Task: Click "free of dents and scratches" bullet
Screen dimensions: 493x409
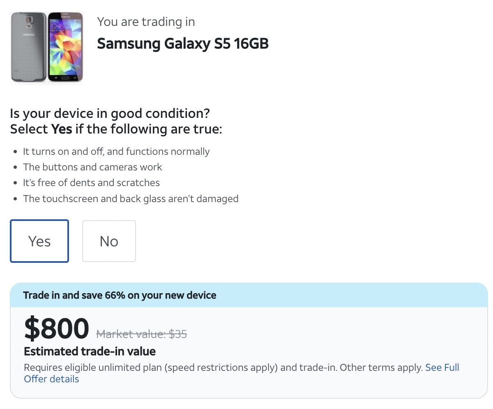Action: (x=91, y=183)
